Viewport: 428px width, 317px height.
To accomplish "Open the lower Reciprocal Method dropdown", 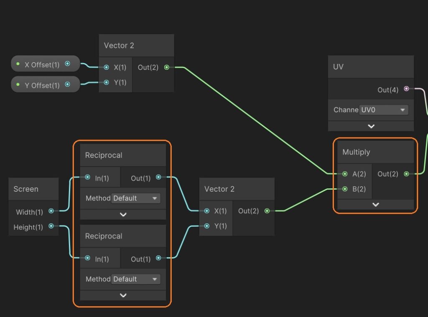I will [136, 279].
